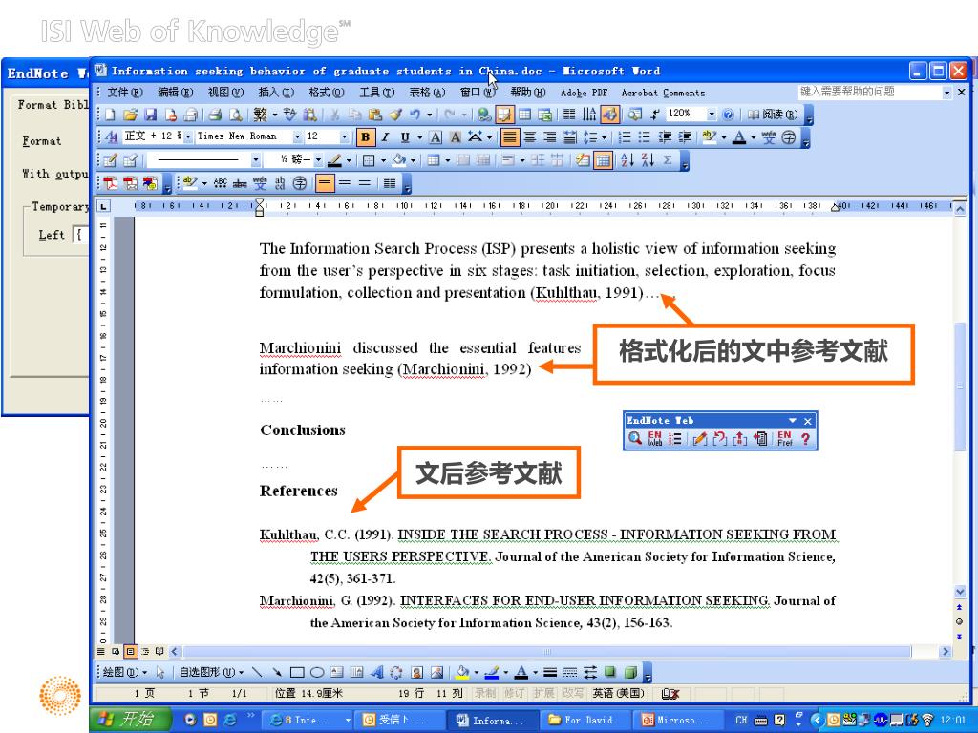Click Internet Explorer quick launch icon in taskbar

click(230, 720)
